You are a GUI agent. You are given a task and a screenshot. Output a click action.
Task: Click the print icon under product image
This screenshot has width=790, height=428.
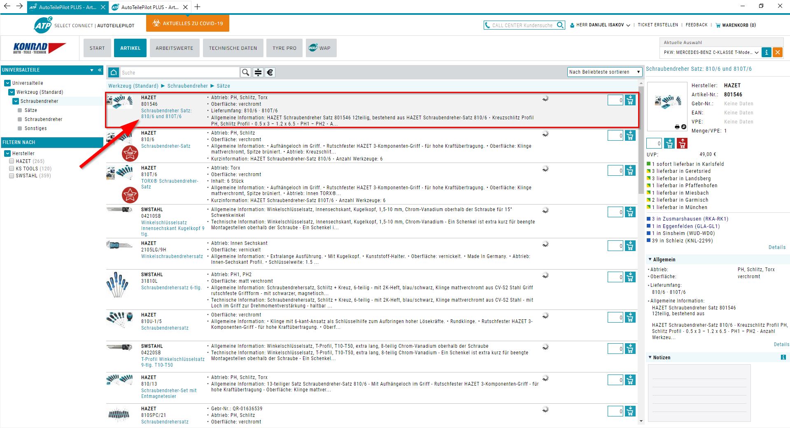[x=678, y=127]
